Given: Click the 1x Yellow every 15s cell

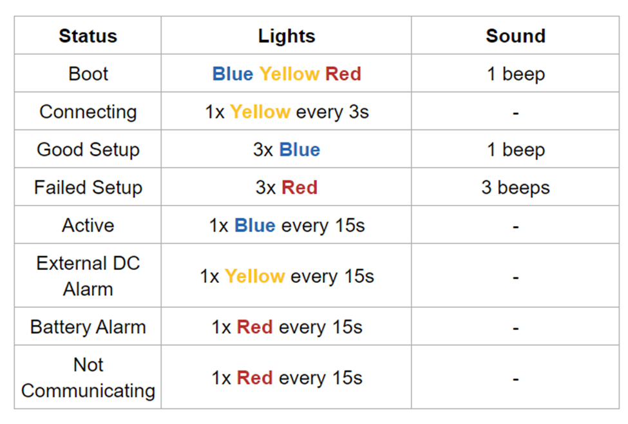Looking at the screenshot, I should (286, 276).
